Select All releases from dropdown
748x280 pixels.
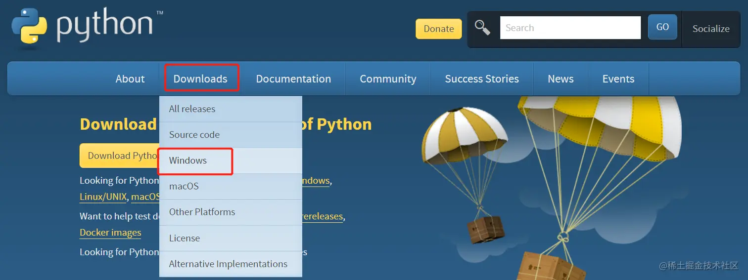[x=231, y=109]
